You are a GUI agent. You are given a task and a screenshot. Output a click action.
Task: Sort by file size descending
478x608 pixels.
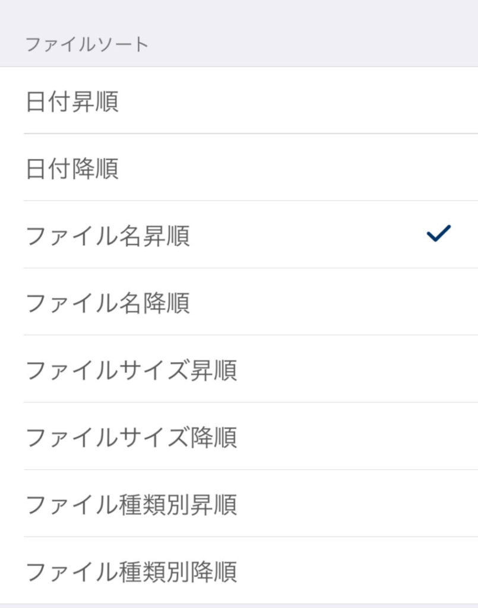132,437
